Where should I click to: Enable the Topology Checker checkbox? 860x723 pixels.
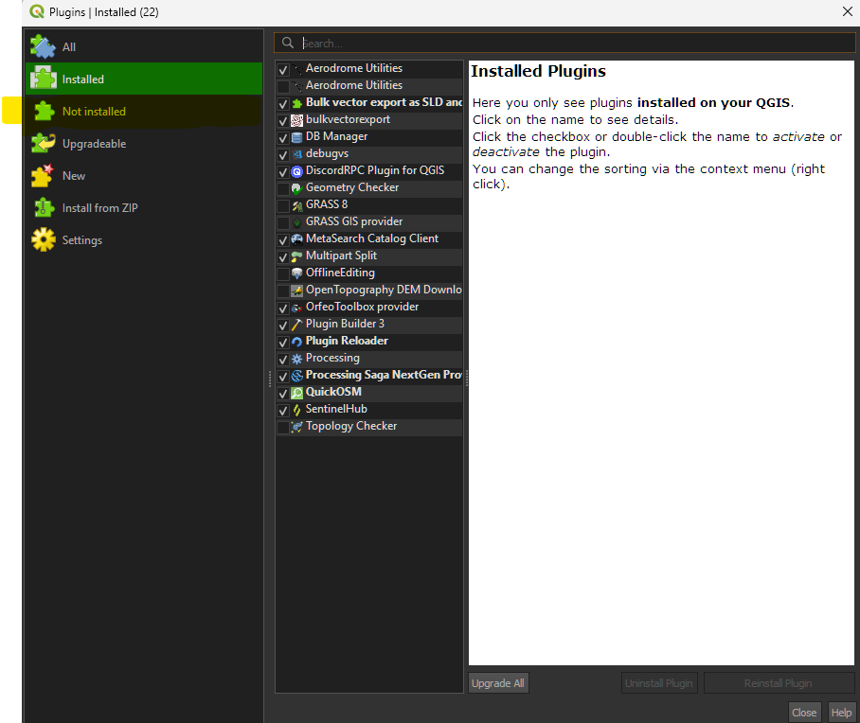coord(283,427)
